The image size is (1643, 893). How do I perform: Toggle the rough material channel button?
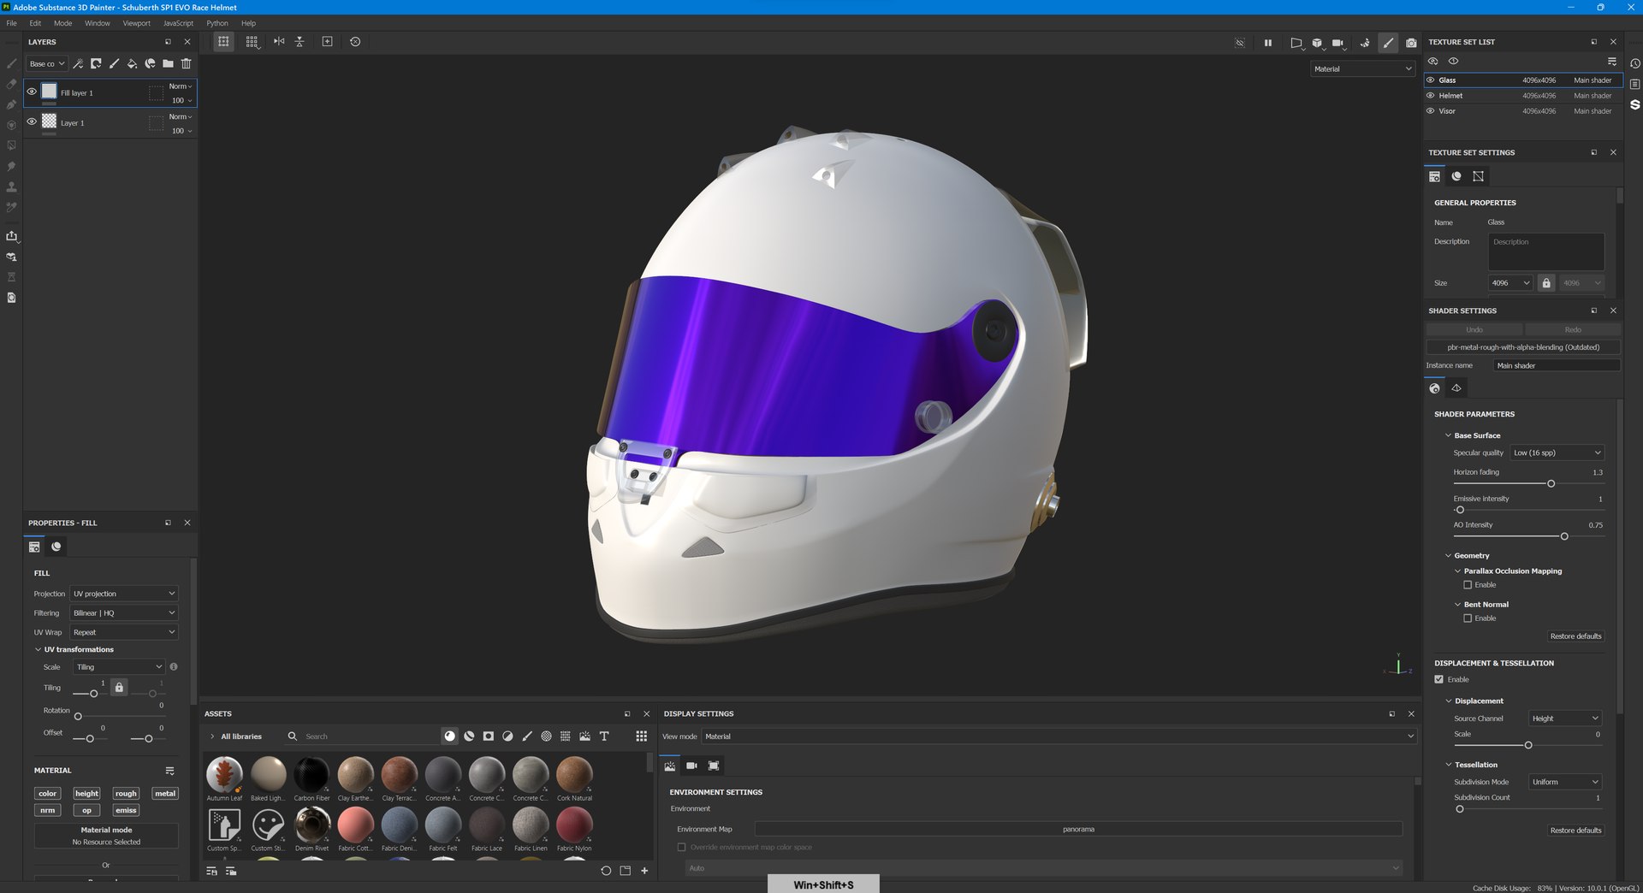[126, 794]
